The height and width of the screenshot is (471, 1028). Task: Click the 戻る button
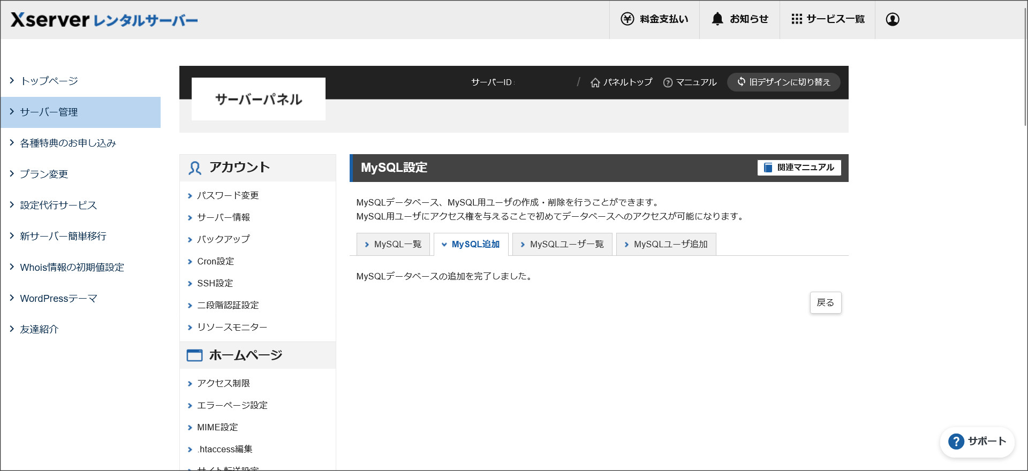pyautogui.click(x=826, y=302)
